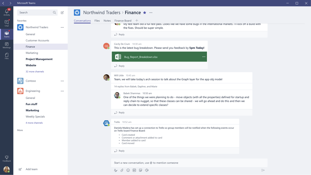Viewport: 311px width, 175px height.
Task: Open the emoji picker
Action: (x=128, y=170)
